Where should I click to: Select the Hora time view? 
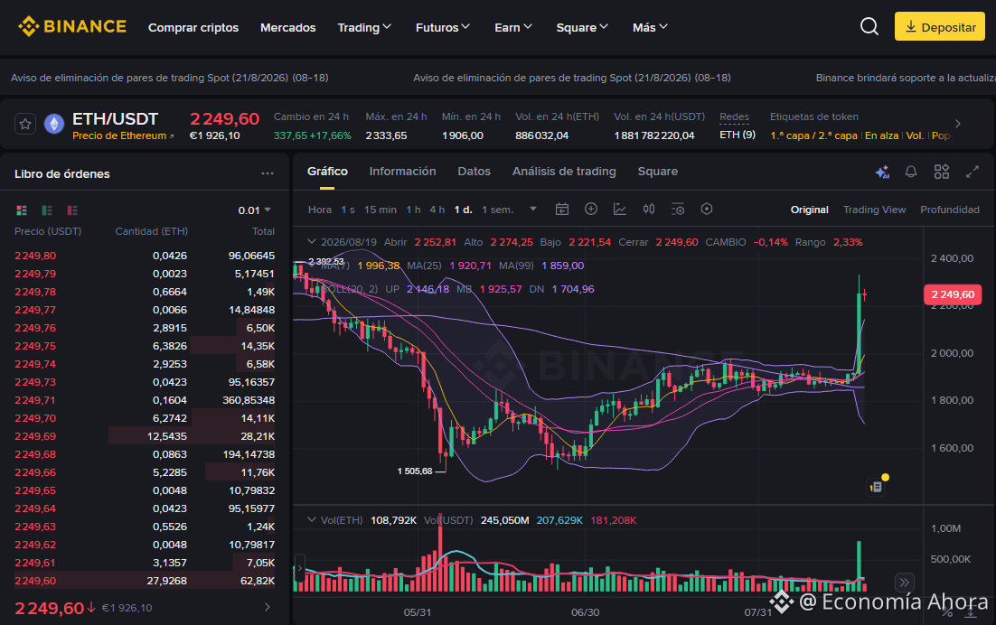pyautogui.click(x=320, y=210)
